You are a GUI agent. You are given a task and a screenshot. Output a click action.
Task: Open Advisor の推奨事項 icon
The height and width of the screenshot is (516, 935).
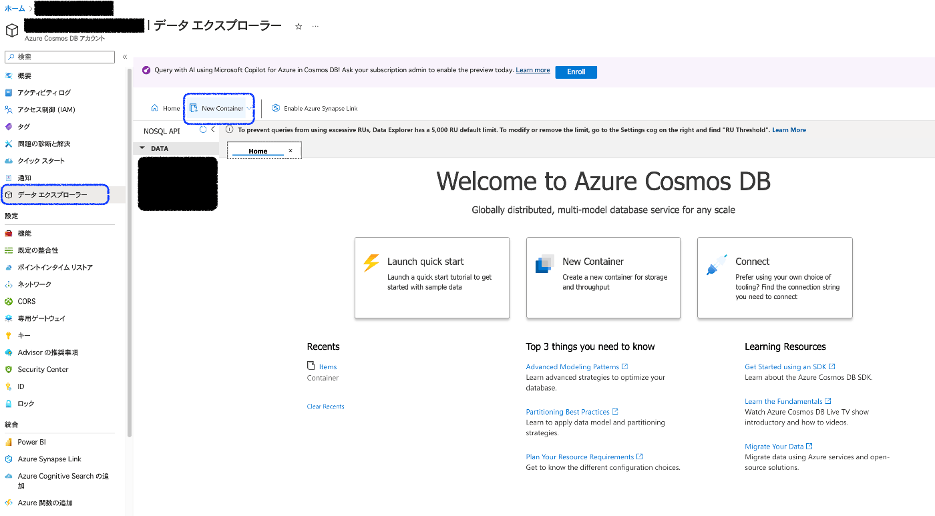click(x=9, y=352)
